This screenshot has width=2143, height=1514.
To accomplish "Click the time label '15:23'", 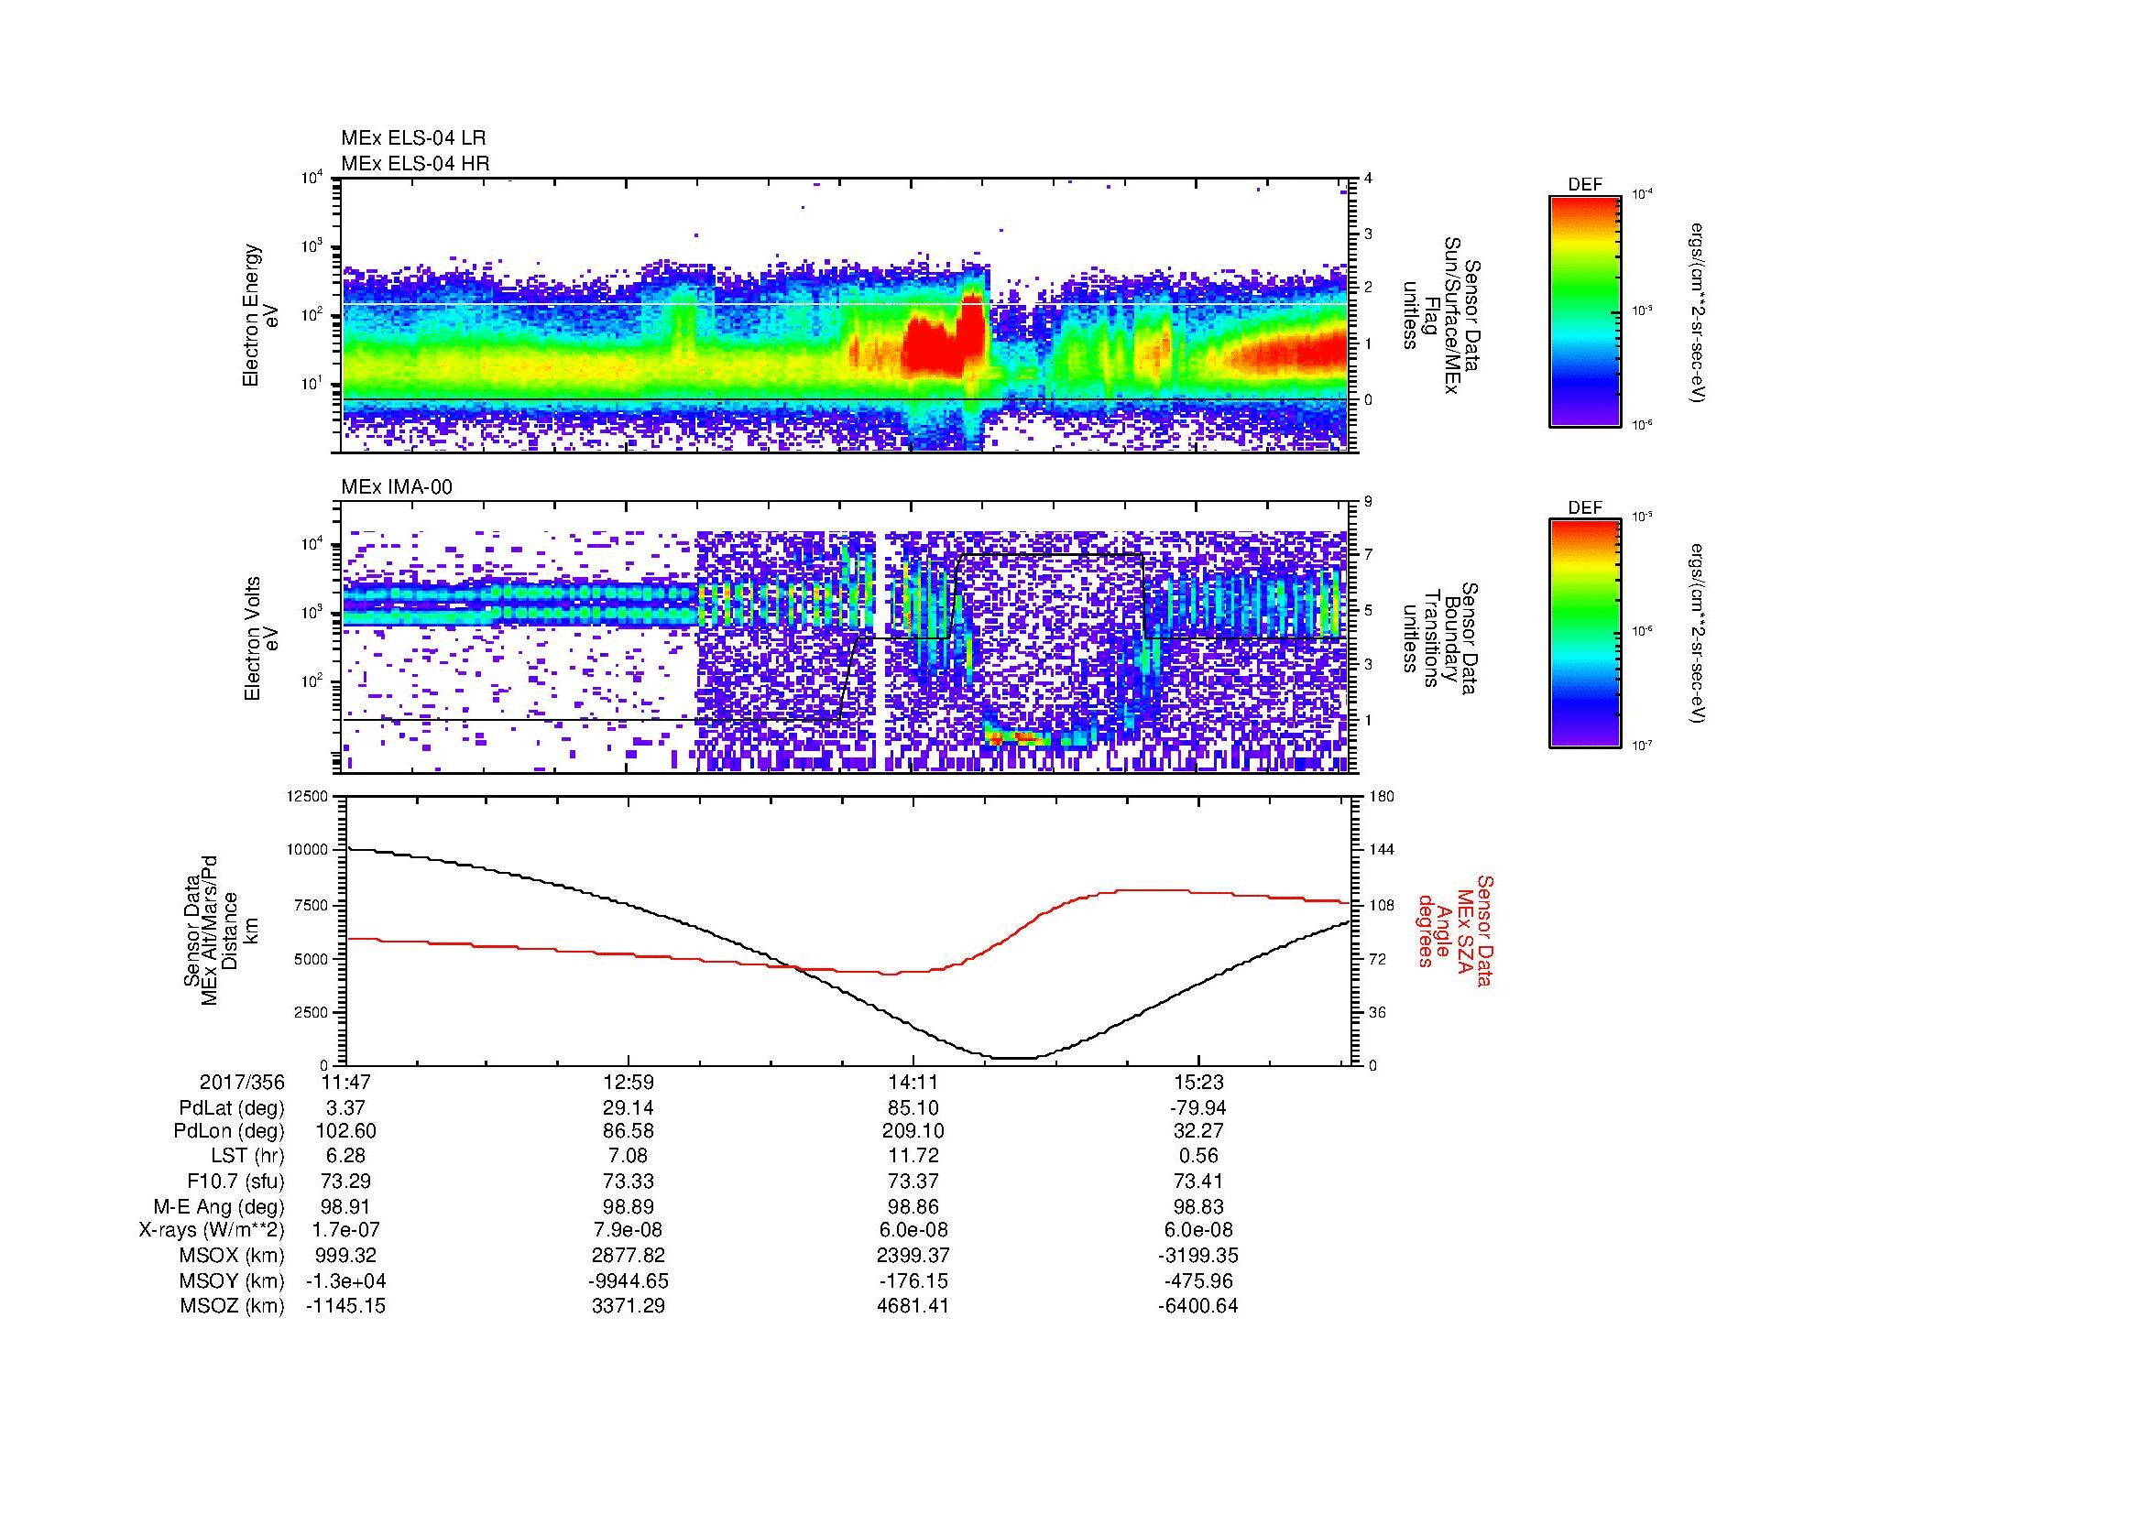I will pos(1198,1082).
